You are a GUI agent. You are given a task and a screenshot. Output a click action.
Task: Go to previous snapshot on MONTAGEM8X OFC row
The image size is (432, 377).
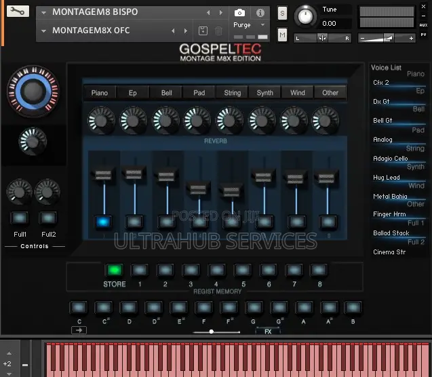tap(173, 31)
